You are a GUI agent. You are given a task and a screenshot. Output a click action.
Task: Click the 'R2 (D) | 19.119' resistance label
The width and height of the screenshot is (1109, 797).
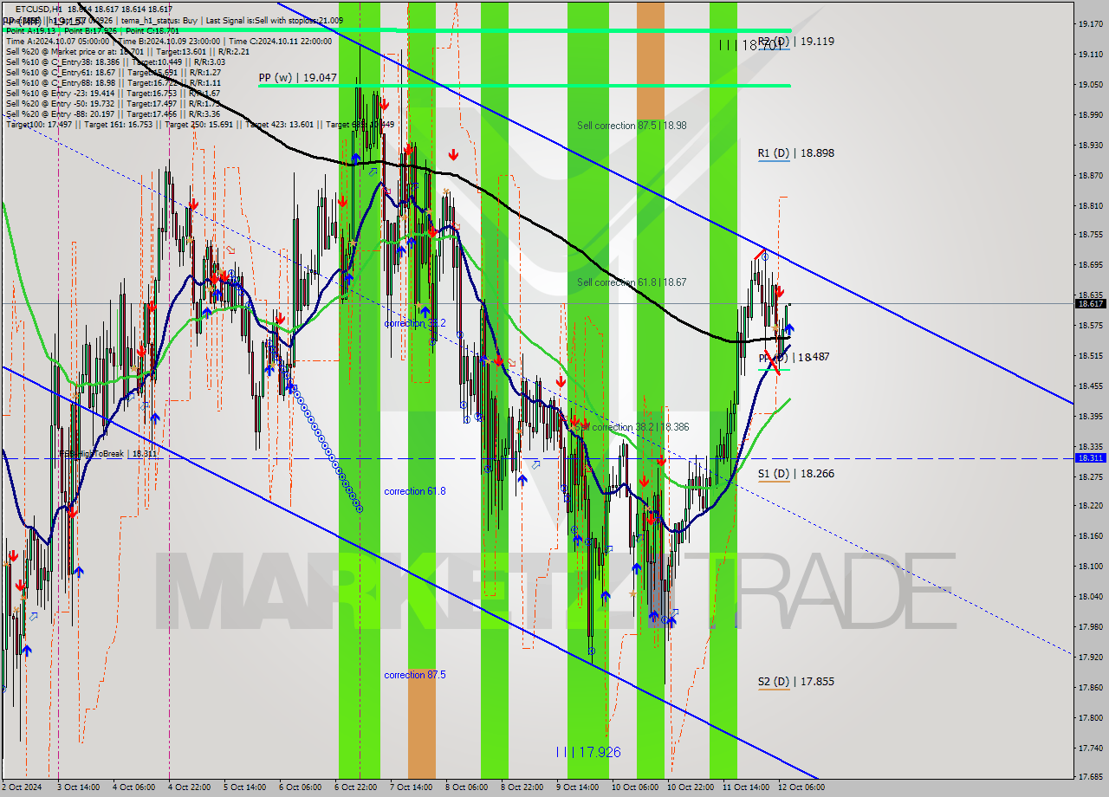796,41
